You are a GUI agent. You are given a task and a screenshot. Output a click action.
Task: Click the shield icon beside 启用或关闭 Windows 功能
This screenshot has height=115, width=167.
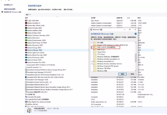click(2, 12)
